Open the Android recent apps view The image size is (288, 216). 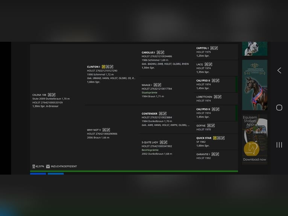point(279,145)
